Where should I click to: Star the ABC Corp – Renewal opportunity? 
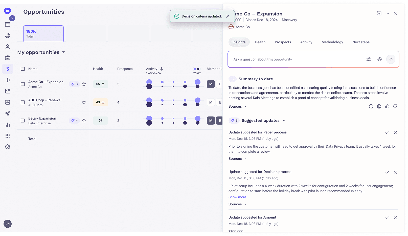click(x=84, y=102)
